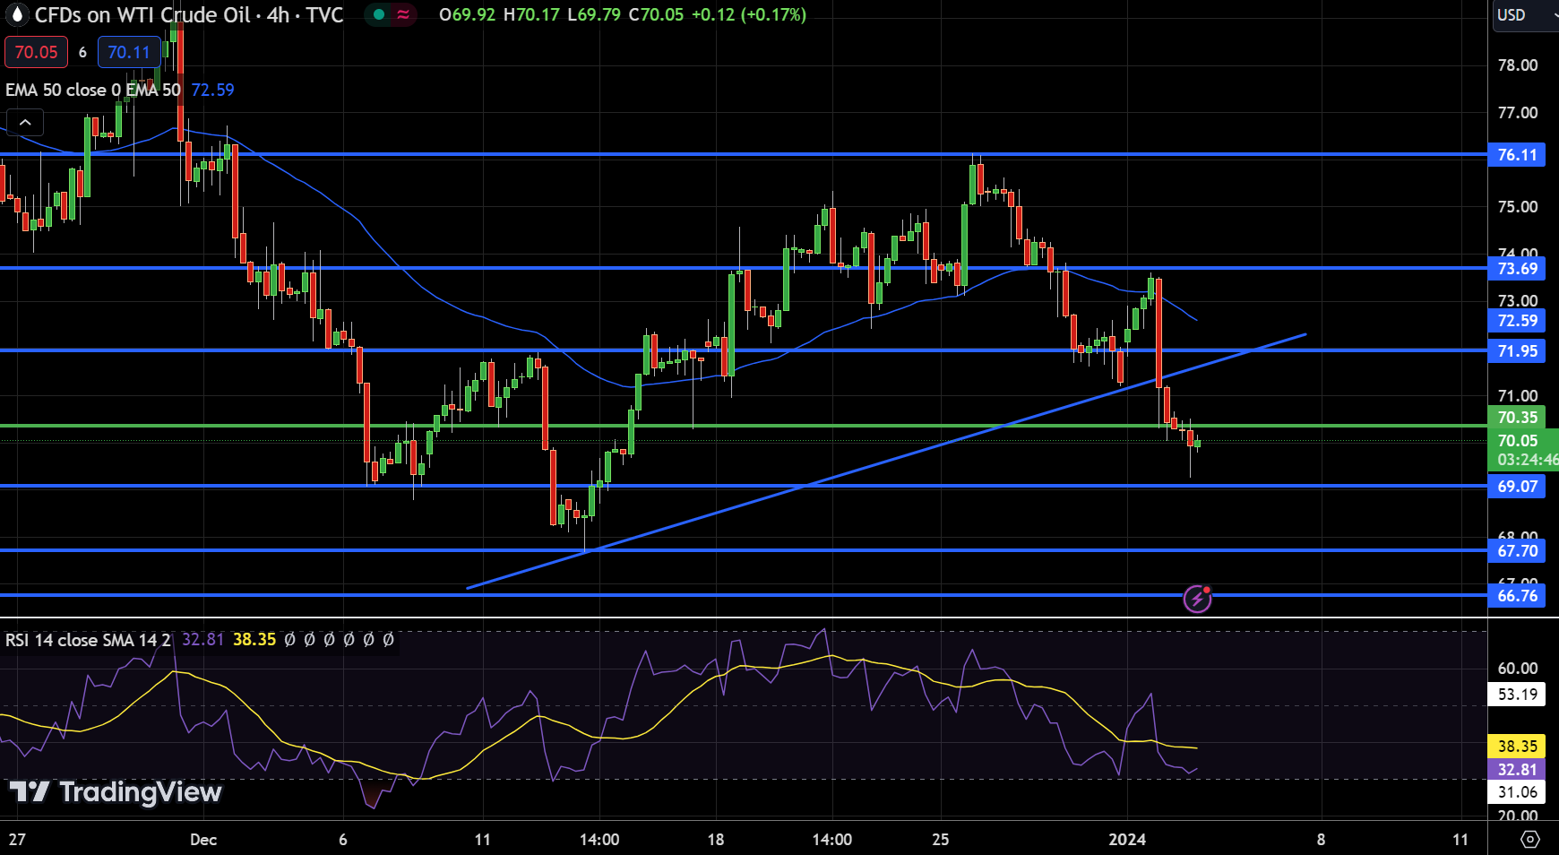Click the H70.17 high value in header
Screen dimensions: 1559x855
530,15
